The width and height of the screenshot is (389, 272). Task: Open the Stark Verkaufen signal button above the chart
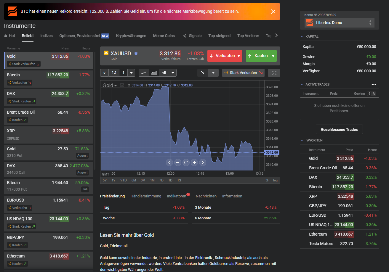pos(243,73)
